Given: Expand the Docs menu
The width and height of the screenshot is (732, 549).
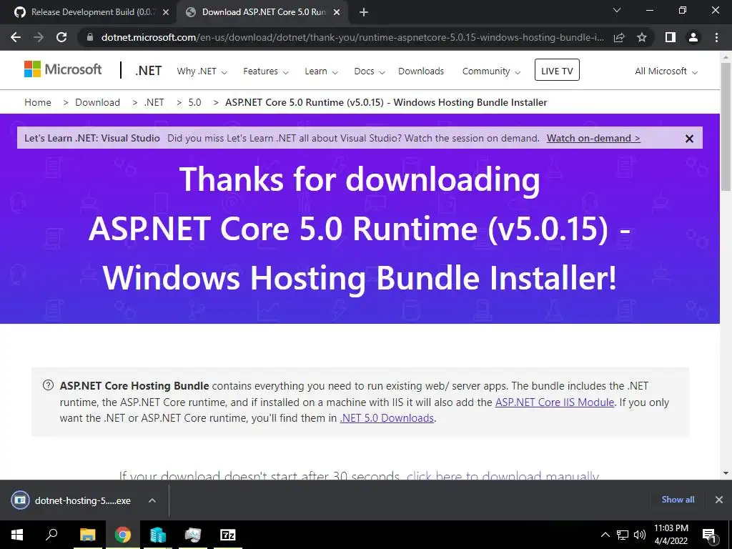Looking at the screenshot, I should [x=370, y=71].
